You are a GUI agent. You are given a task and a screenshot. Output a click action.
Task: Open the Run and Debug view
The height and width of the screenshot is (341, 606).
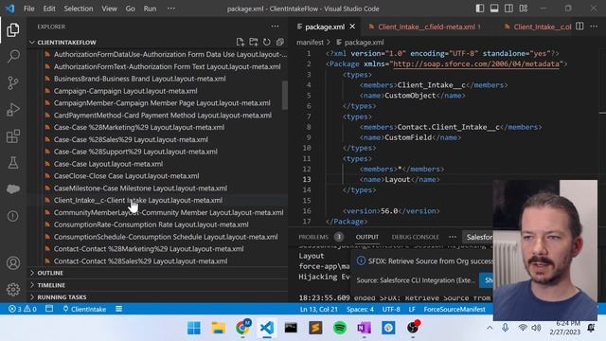click(x=12, y=110)
